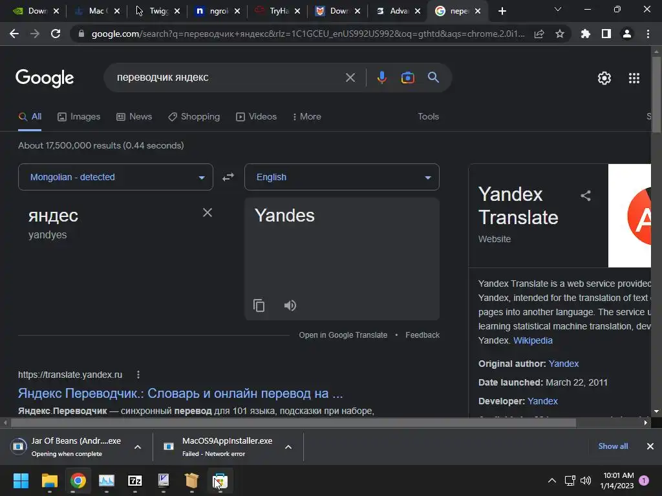The width and height of the screenshot is (662, 496).
Task: Open Яндекс Переводчик search result
Action: 180,393
